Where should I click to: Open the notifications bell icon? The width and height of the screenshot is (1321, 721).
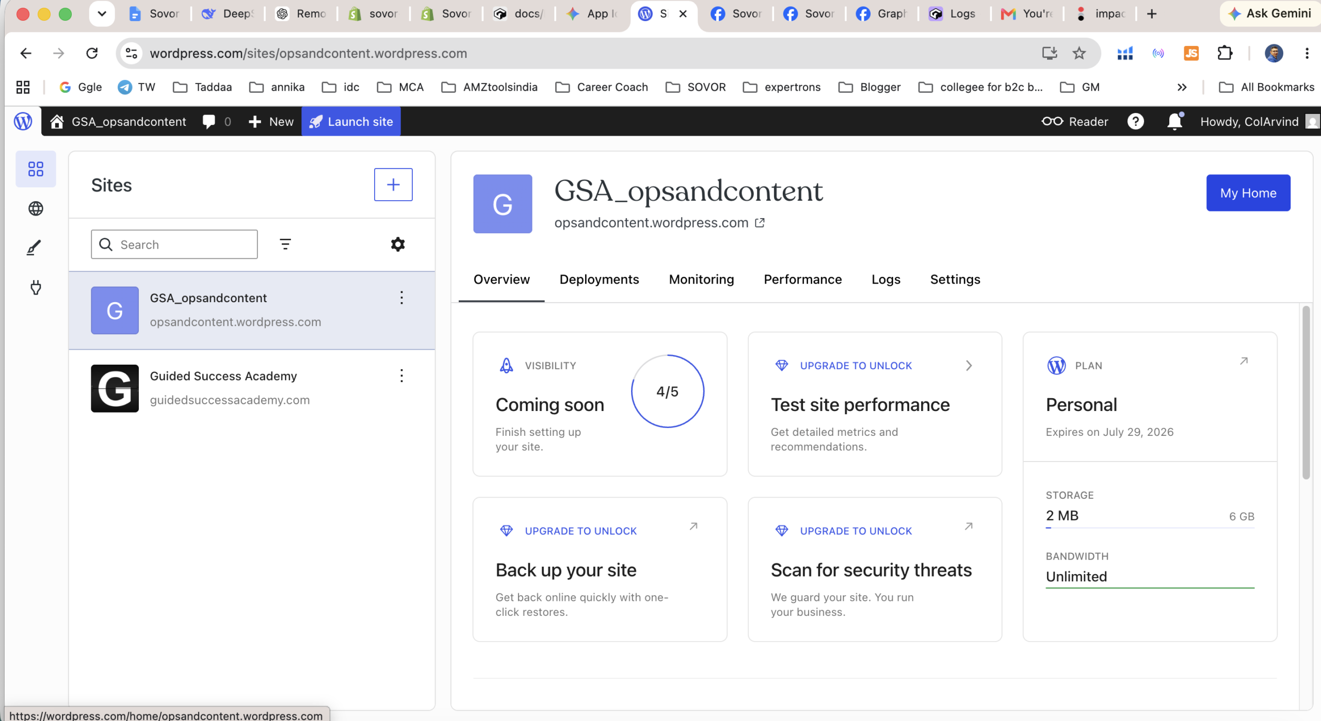point(1174,122)
